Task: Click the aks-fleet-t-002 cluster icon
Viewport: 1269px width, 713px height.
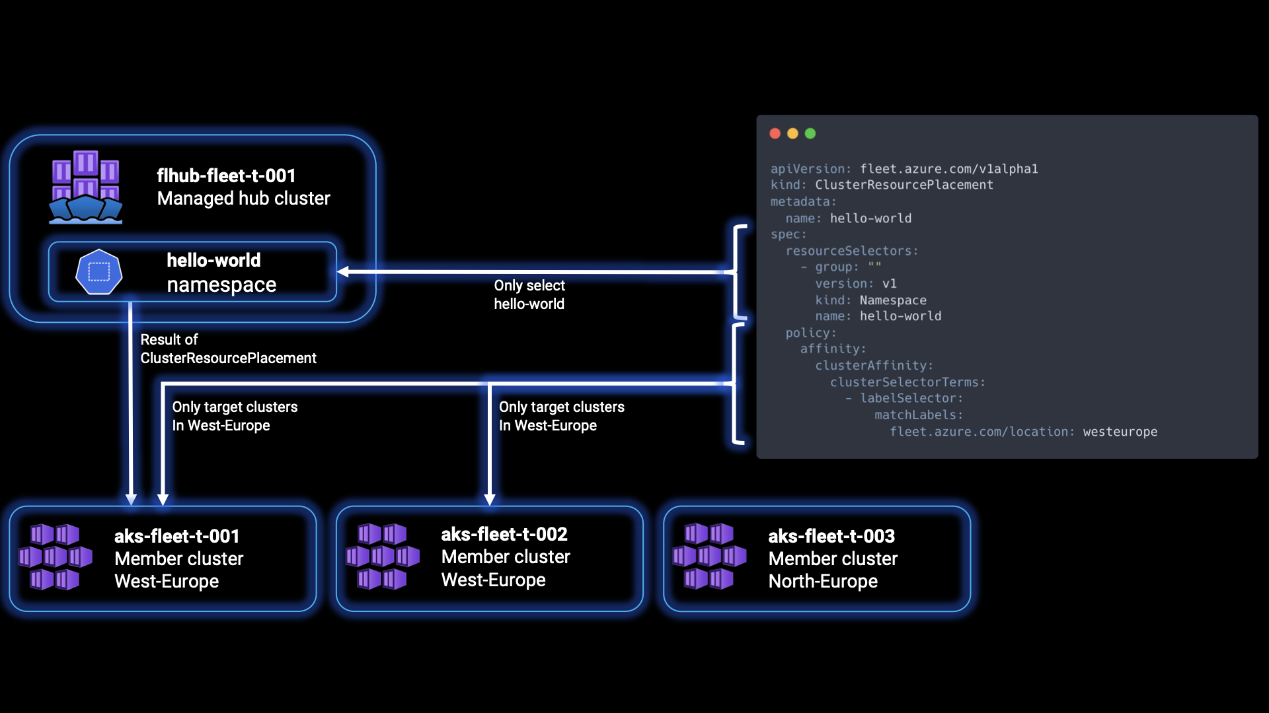Action: click(383, 557)
